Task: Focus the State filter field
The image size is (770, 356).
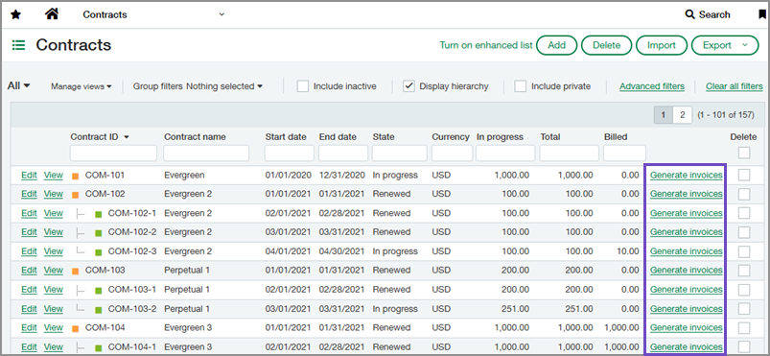Action: [x=400, y=153]
